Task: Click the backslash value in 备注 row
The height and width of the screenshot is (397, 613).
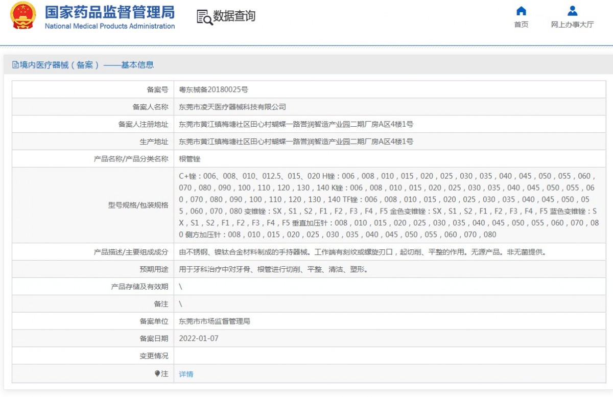Action: [181, 304]
